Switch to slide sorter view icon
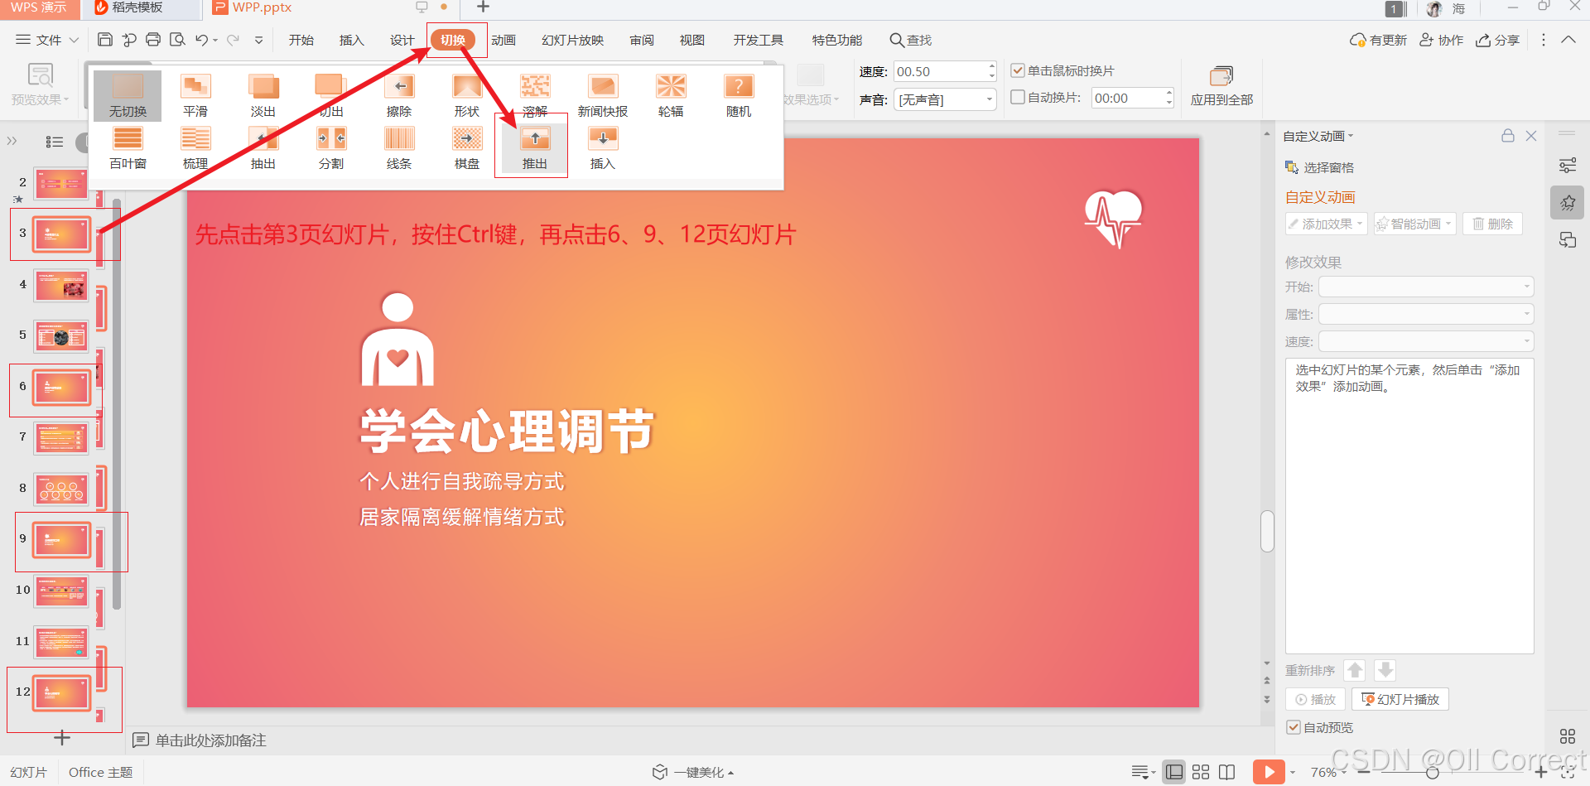This screenshot has width=1590, height=786. 1201,772
